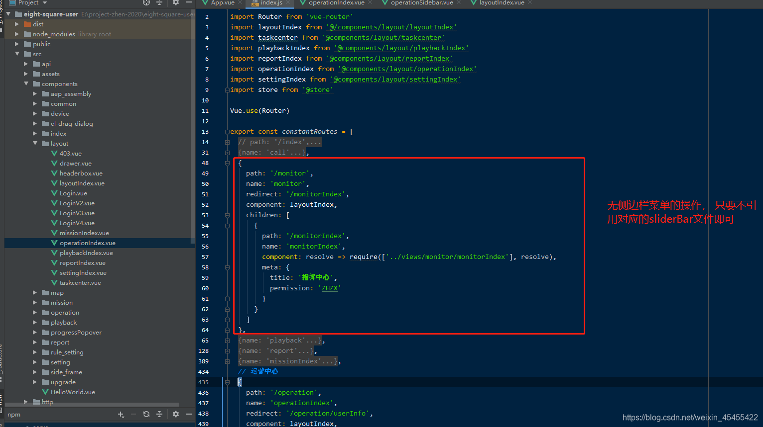This screenshot has width=763, height=427.
Task: Switch to the App.vue editor tab
Action: 222,3
